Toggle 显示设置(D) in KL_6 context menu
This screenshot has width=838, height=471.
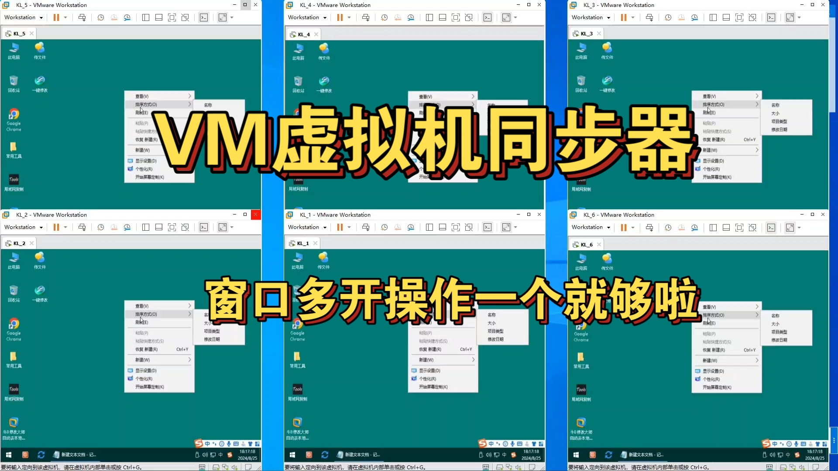point(713,371)
